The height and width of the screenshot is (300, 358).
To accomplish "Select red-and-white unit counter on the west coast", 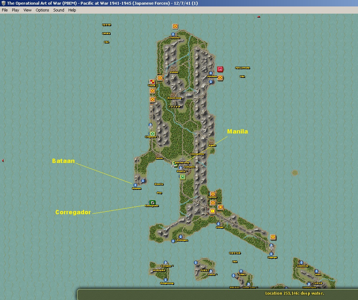I will point(152,82).
